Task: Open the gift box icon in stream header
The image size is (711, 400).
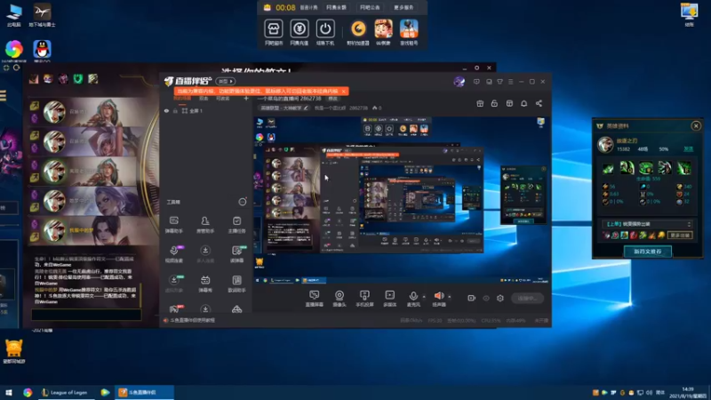Action: click(480, 103)
